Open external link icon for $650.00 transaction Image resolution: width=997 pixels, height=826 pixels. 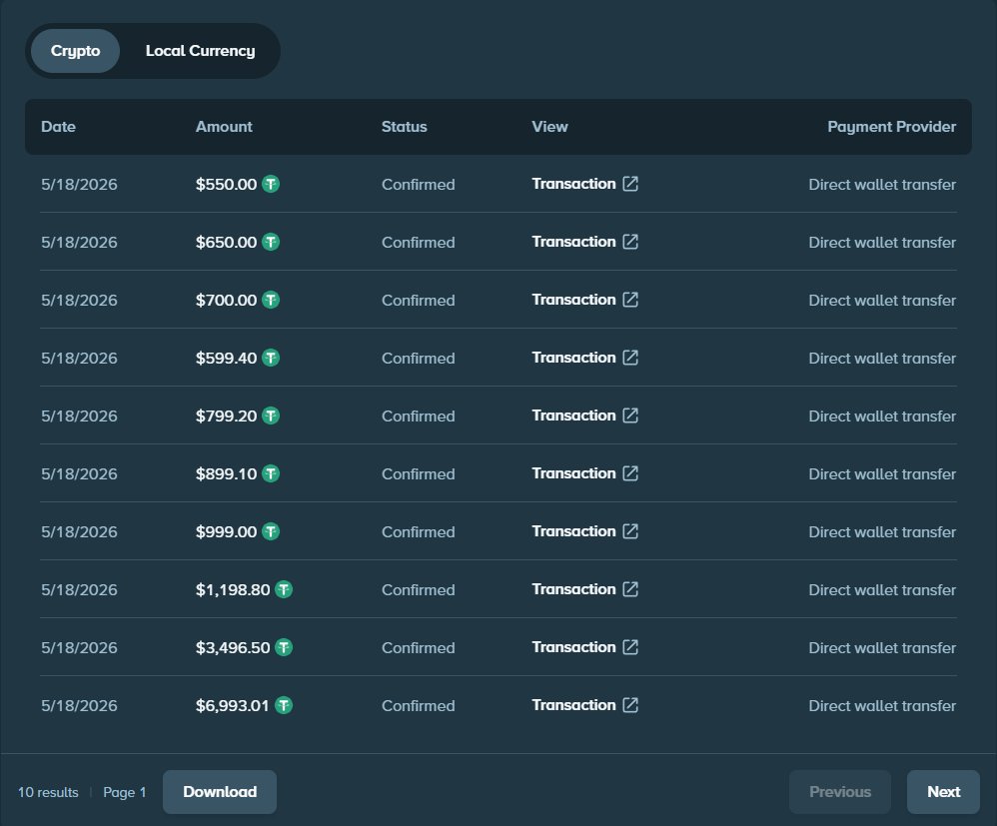(x=630, y=242)
